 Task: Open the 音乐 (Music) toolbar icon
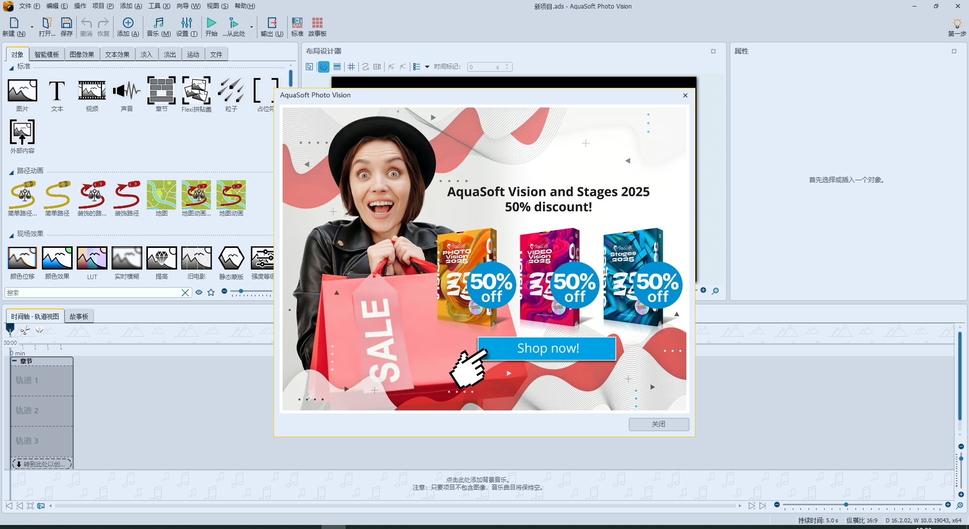(158, 23)
